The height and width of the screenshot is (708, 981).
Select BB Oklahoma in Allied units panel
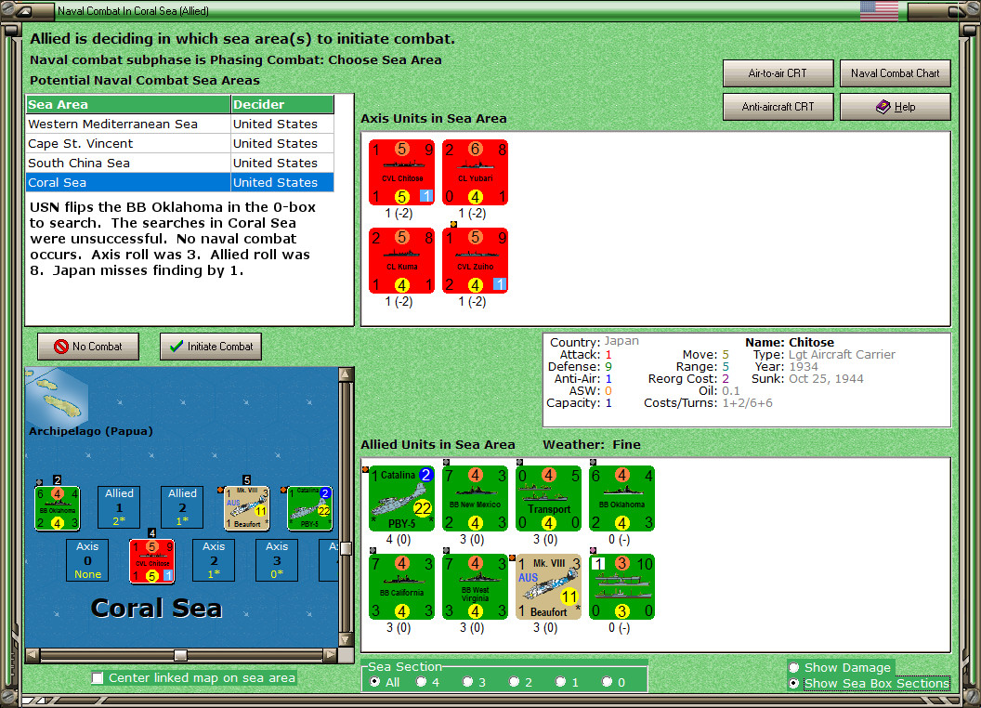[x=621, y=499]
